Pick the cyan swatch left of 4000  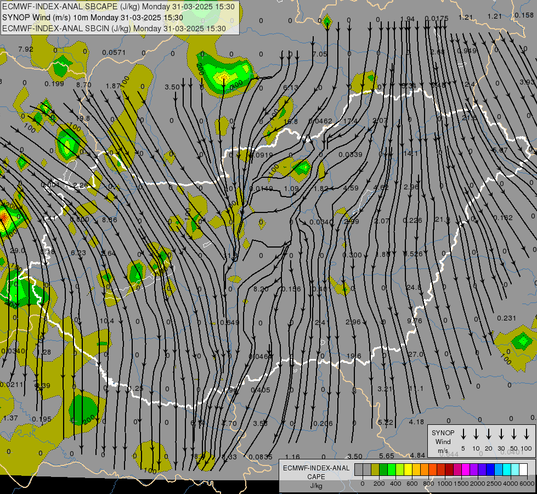pyautogui.click(x=506, y=469)
